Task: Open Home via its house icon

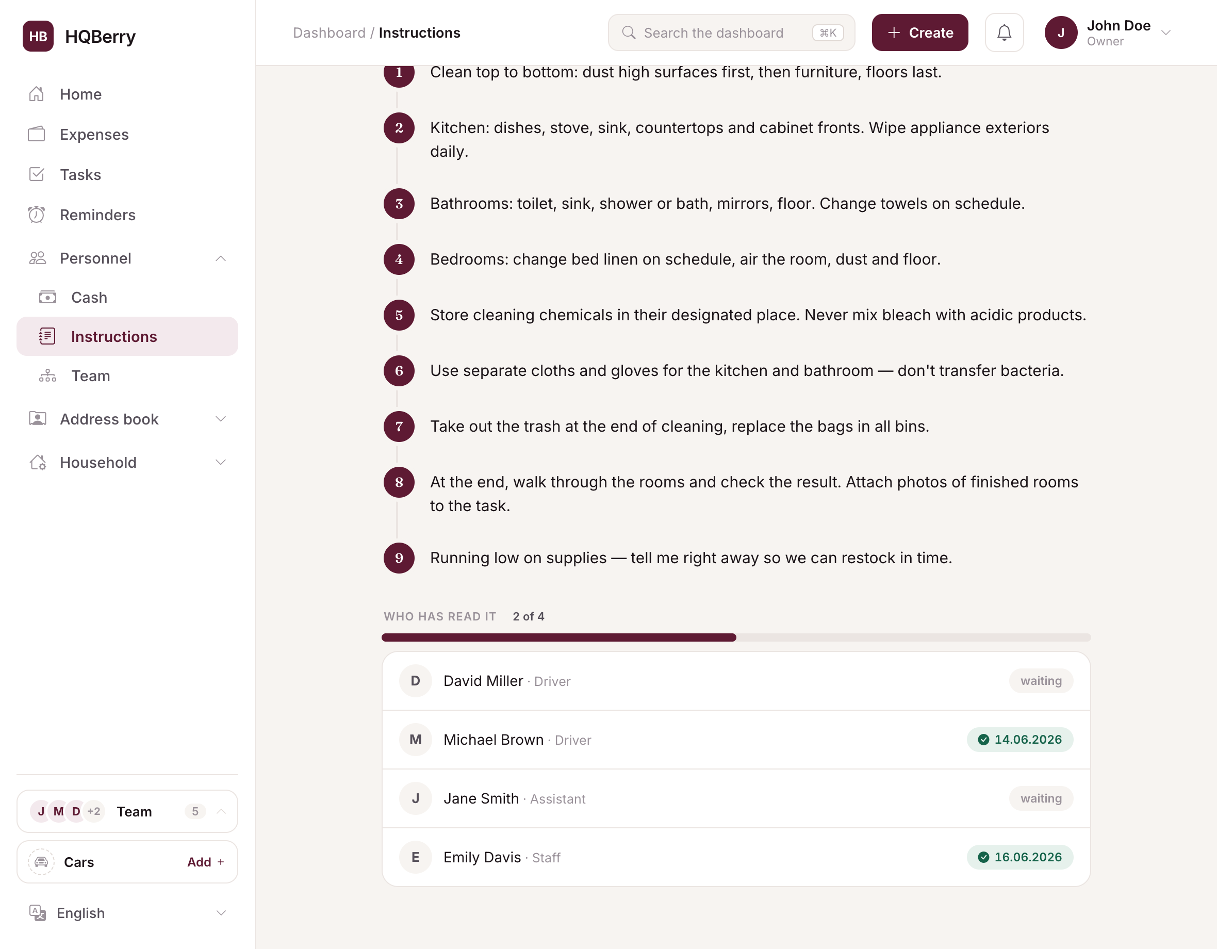Action: (37, 94)
